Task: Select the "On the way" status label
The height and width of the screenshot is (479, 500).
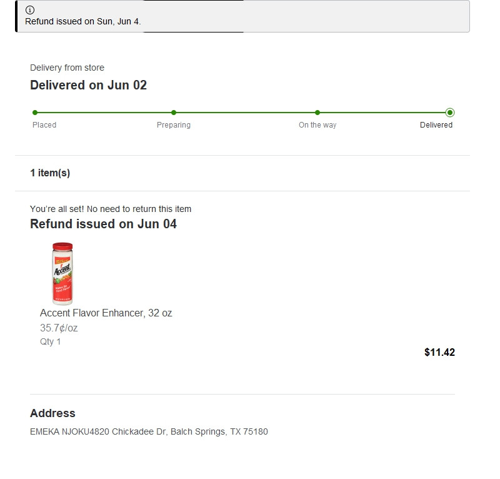Action: click(317, 125)
